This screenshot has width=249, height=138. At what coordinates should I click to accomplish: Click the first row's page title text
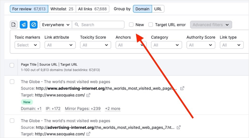66,82
